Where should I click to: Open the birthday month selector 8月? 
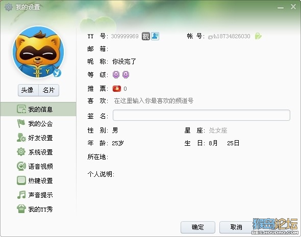click(x=213, y=143)
